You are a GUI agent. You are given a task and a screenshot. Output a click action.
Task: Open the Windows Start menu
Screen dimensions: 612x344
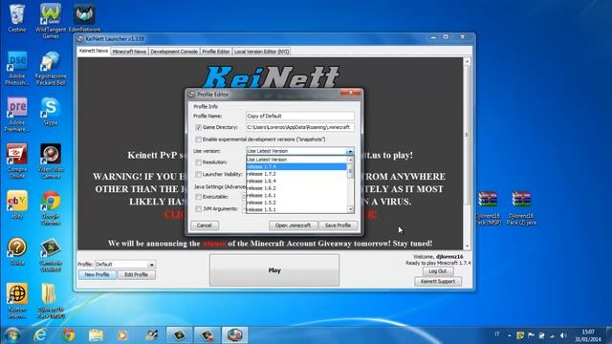pos(12,335)
